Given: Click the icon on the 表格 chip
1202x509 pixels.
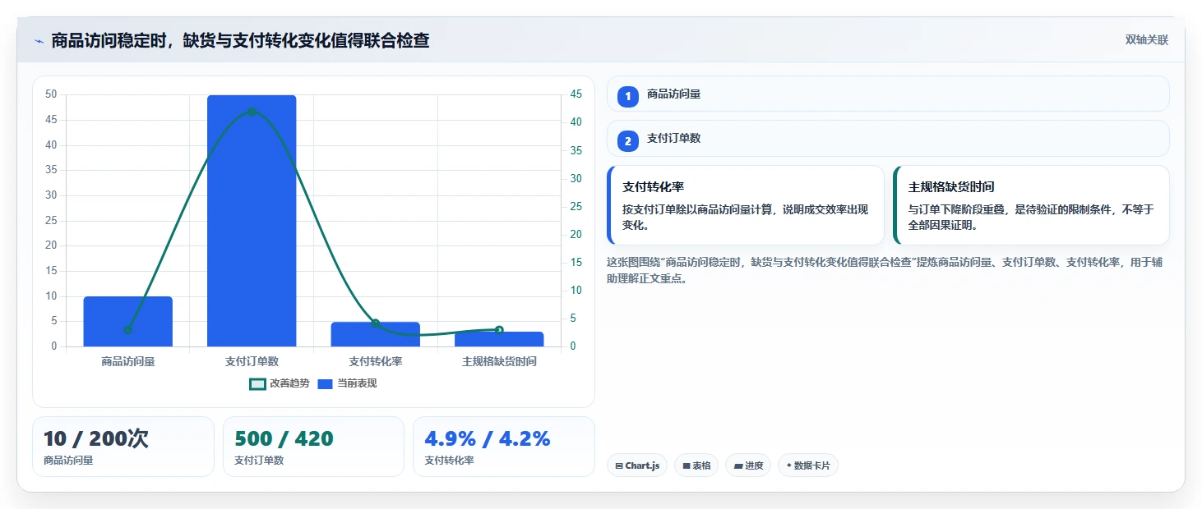Looking at the screenshot, I should coord(687,466).
